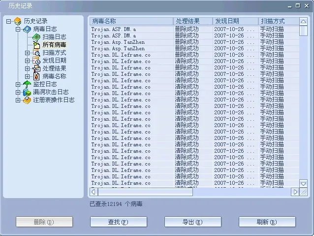The height and width of the screenshot is (236, 314).
Task: Select the first Trojan.ASP.DM.a row
Action: [x=194, y=29]
